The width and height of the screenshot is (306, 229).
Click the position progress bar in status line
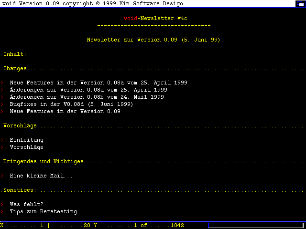tap(256, 225)
